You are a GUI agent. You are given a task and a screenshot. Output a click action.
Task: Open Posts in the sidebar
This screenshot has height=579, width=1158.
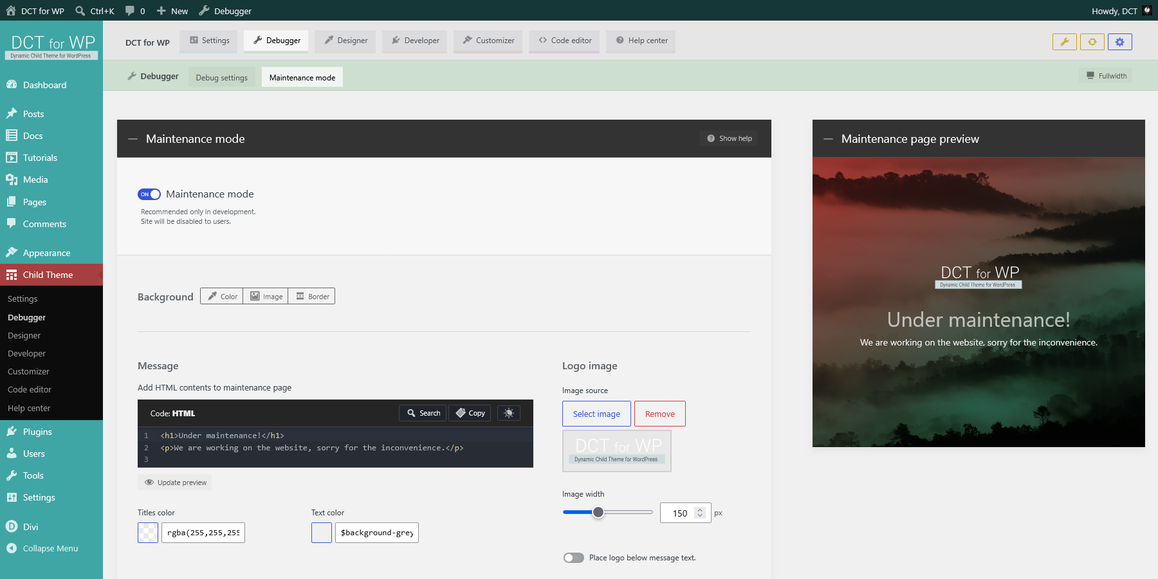tap(51, 114)
